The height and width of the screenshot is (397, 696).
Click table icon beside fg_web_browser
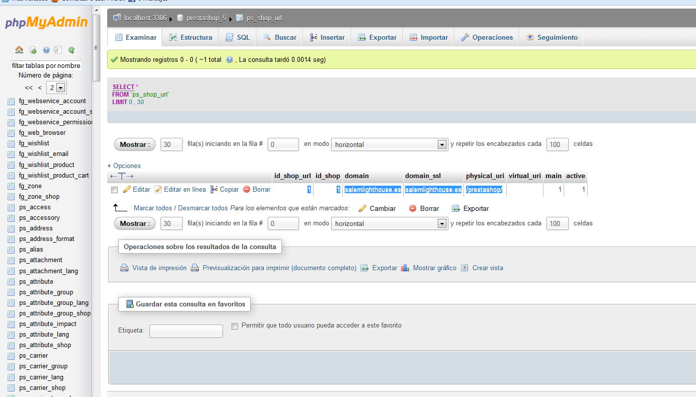11,133
